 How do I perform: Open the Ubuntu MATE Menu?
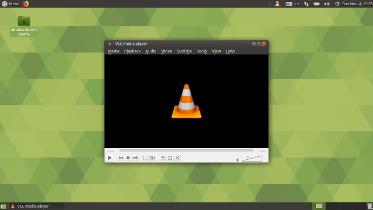tap(10, 4)
